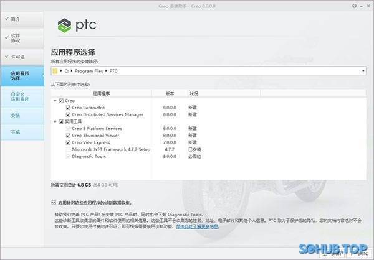
Task: Click the 必需的 status cell
Action: click(194, 156)
